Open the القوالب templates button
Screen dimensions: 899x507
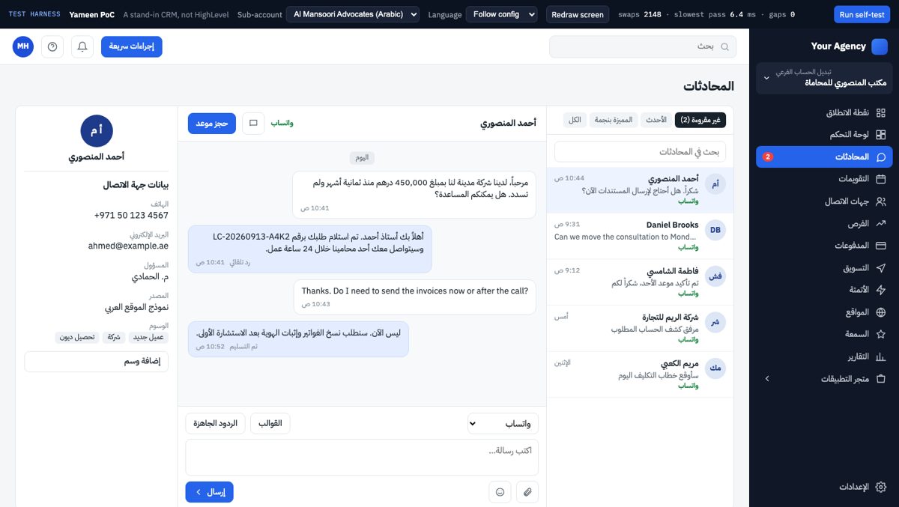point(270,424)
